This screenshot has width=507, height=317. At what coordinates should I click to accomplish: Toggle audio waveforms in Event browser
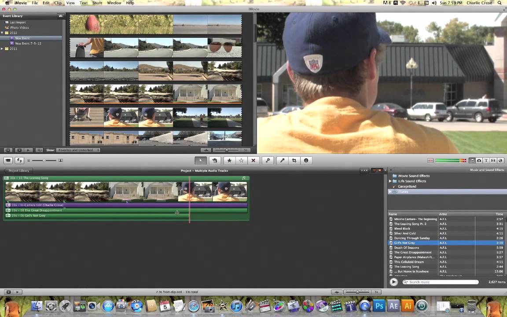(206, 150)
